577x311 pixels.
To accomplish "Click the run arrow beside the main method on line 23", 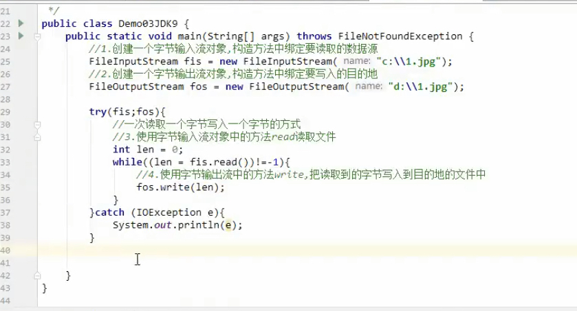I will click(x=21, y=36).
